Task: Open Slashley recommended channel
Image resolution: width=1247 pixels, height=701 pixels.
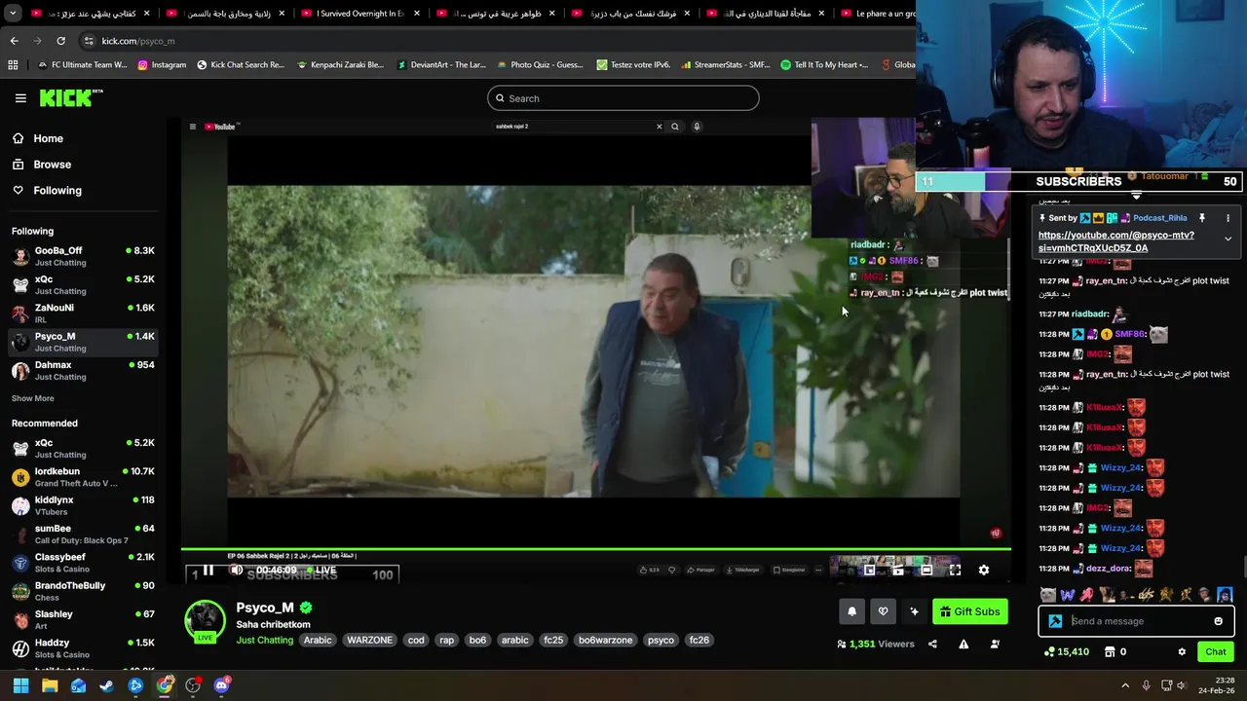Action: 83,619
